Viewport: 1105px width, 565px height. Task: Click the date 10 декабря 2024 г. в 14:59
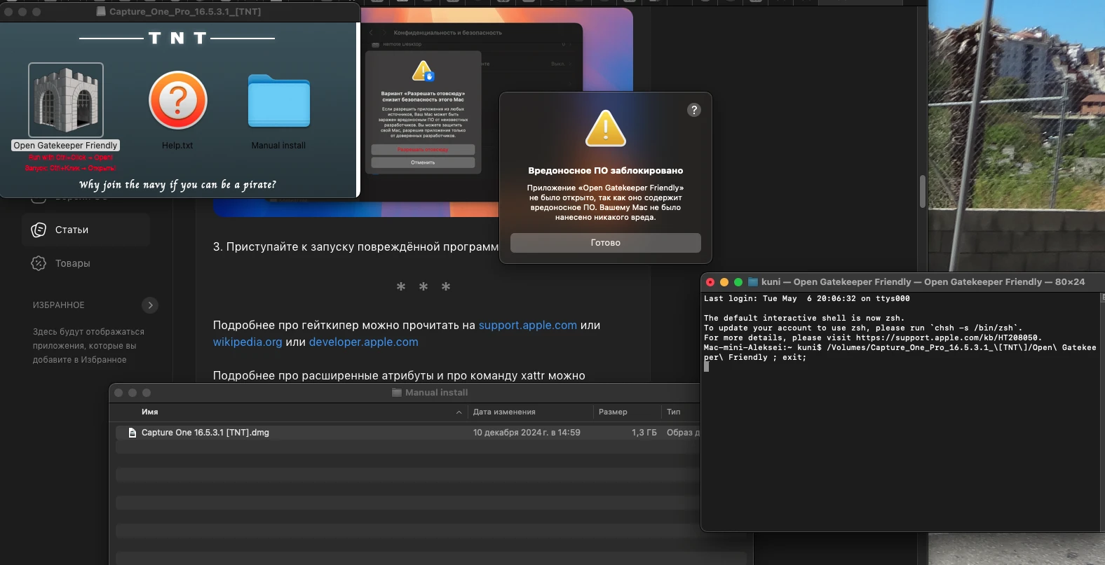pos(527,433)
